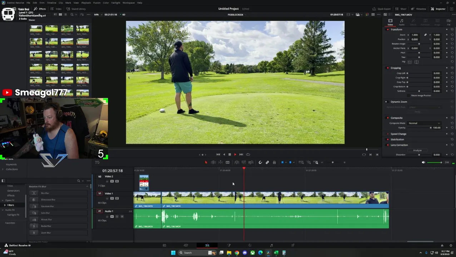The image size is (456, 257).
Task: Open the Mixer panel
Action: coord(401,9)
